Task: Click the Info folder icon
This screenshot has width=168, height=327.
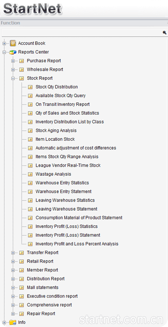Action: tap(13, 322)
